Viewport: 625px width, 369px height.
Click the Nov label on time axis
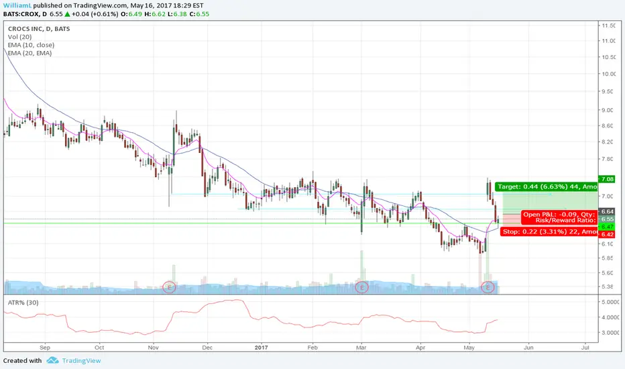154,348
